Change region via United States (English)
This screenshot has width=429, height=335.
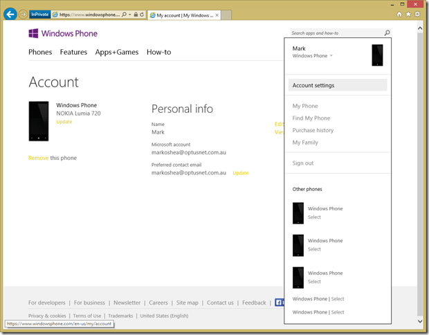tap(164, 316)
